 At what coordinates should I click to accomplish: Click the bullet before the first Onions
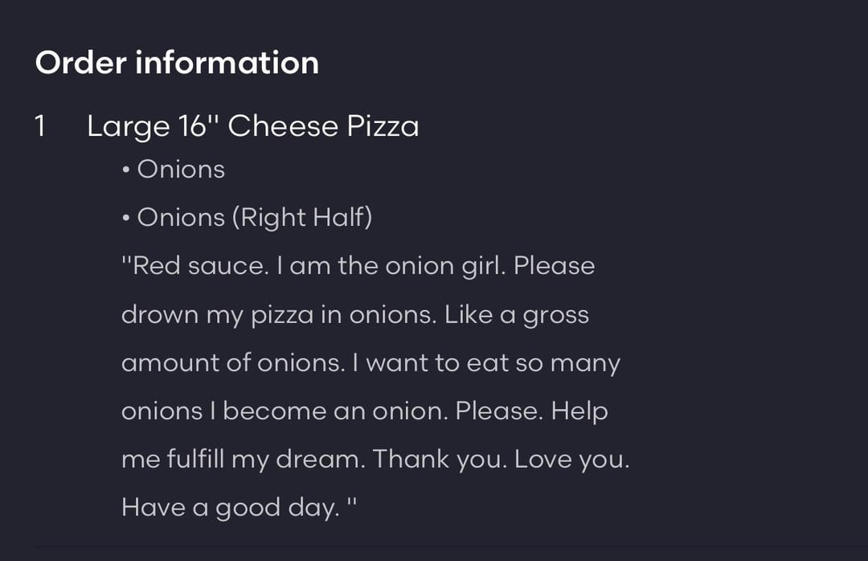[x=126, y=170]
